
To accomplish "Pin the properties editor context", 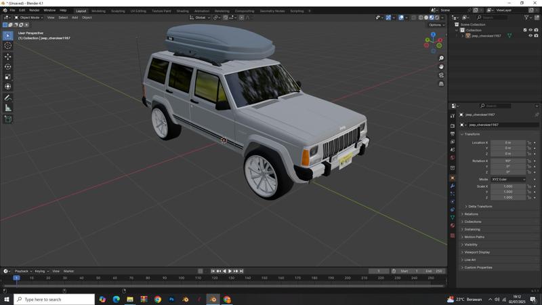I will (537, 115).
